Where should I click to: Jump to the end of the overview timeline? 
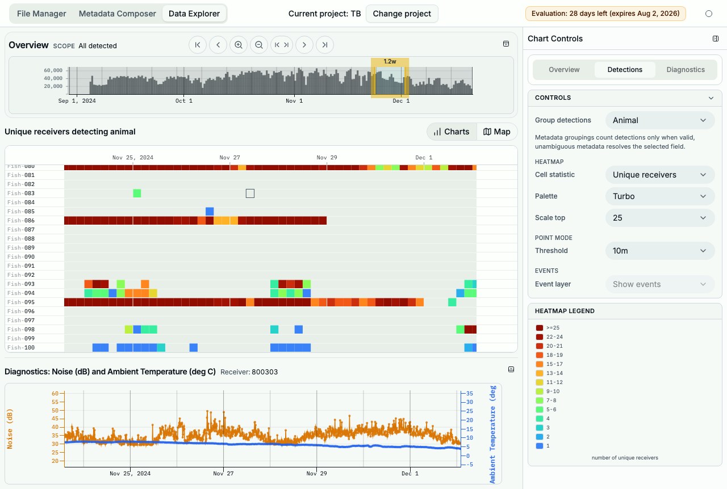(325, 45)
